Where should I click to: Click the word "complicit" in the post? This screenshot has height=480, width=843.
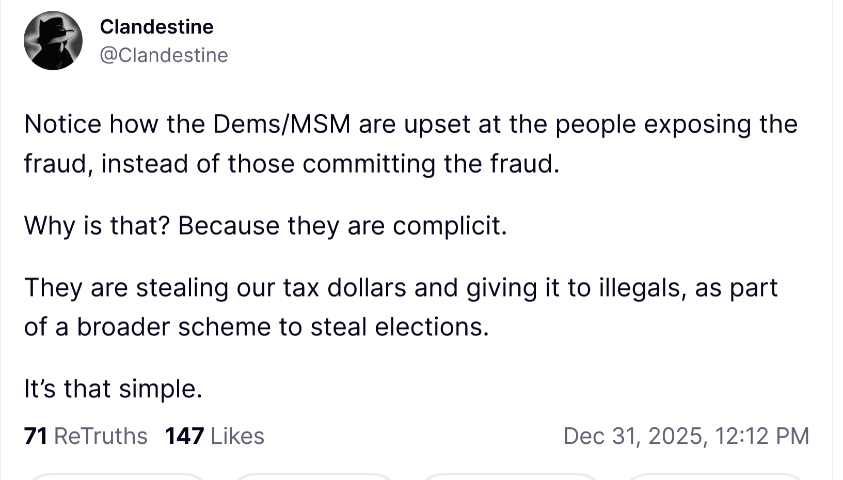447,226
